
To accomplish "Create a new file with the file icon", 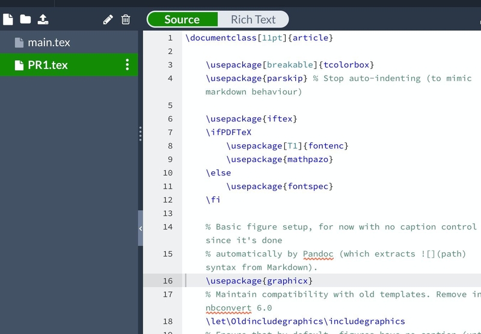I will click(8, 19).
